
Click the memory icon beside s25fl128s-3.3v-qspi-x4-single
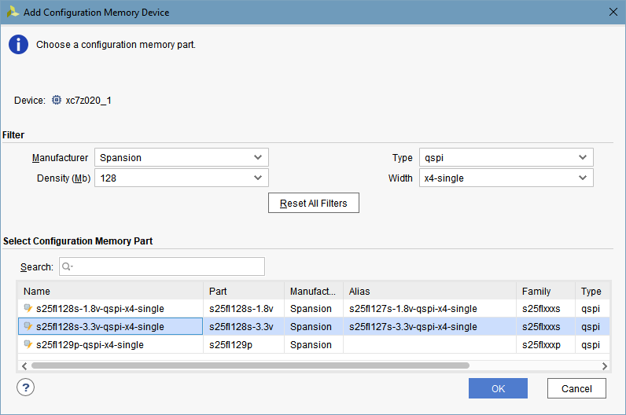point(28,326)
